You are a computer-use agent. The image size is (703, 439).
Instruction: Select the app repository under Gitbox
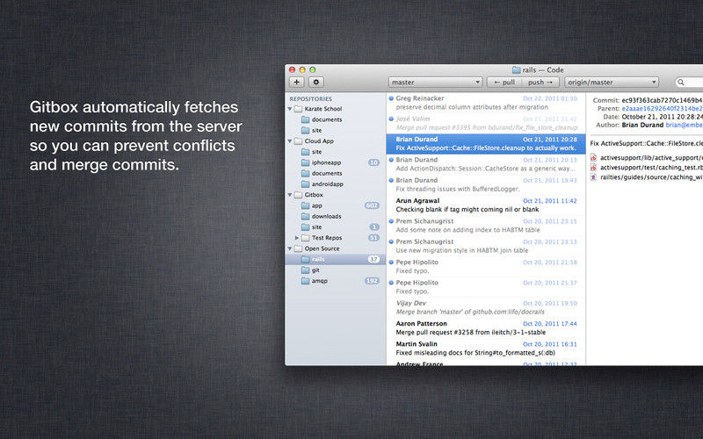point(336,205)
